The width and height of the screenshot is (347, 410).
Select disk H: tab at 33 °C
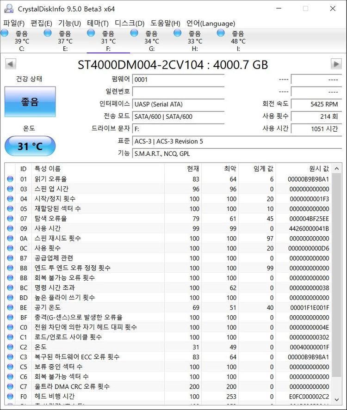(195, 41)
